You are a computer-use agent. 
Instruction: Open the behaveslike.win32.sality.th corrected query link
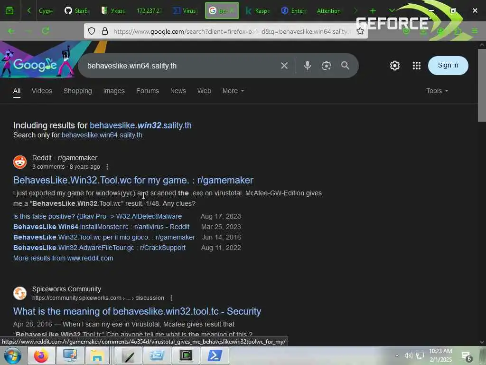(x=140, y=125)
